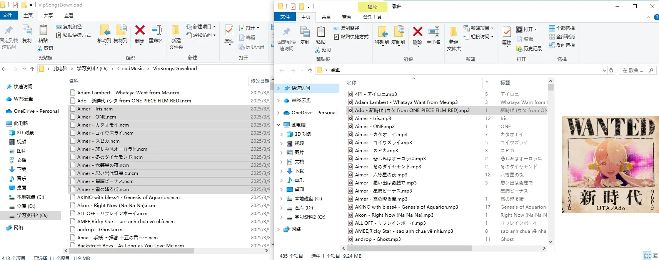
Task: Go up one folder level in 歌曲 window
Action: click(310, 71)
